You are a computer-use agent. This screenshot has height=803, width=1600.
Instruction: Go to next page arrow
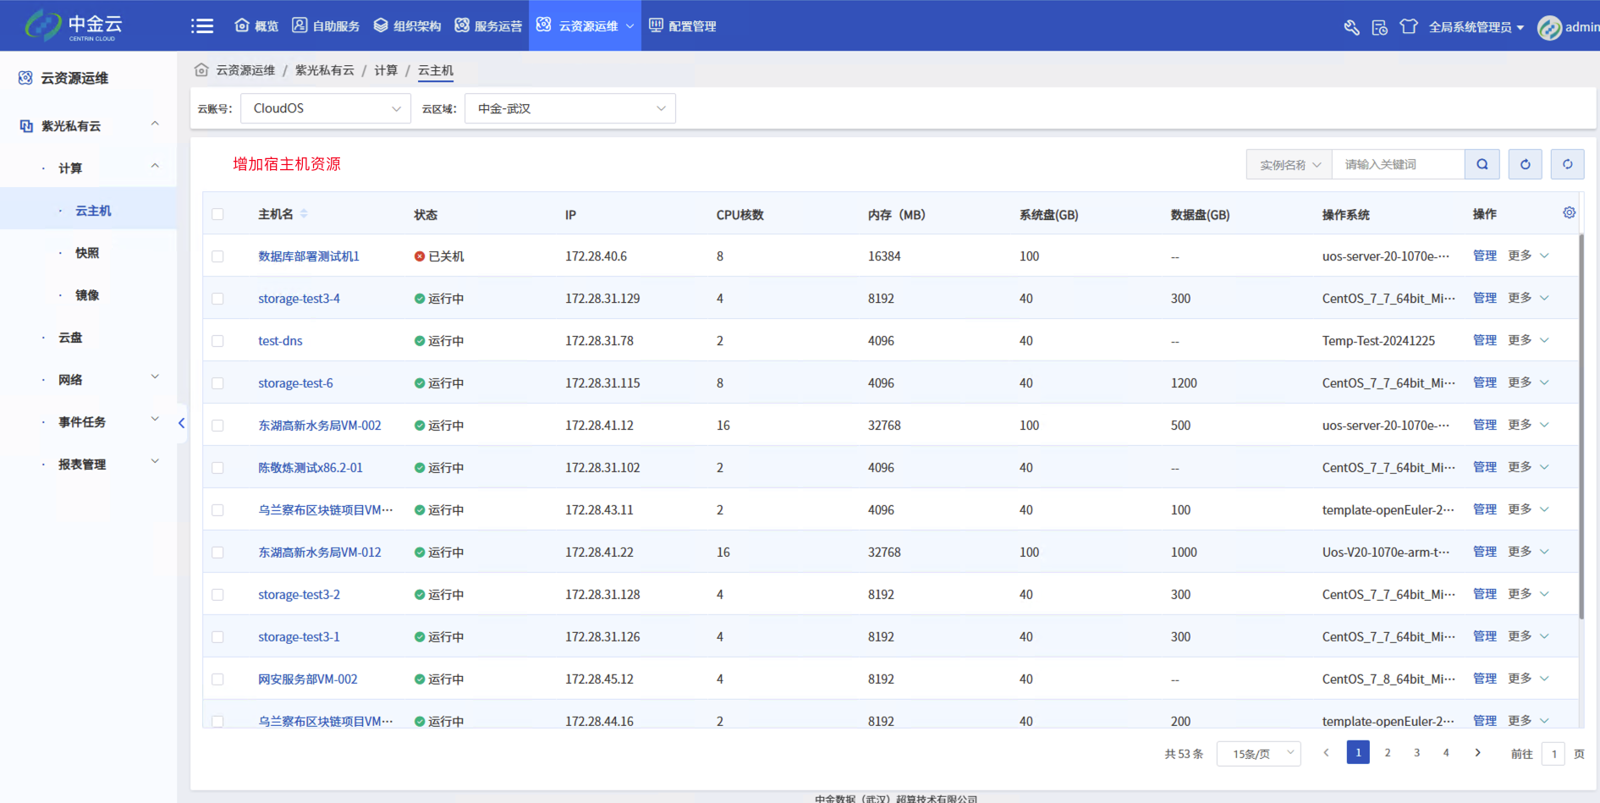point(1477,752)
